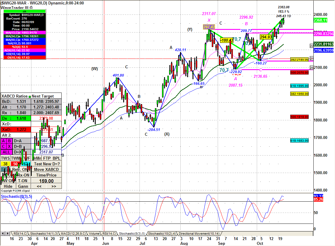Image resolution: width=335 pixels, height=246 pixels.
Task: Click the Hide panel button
Action: (8, 186)
